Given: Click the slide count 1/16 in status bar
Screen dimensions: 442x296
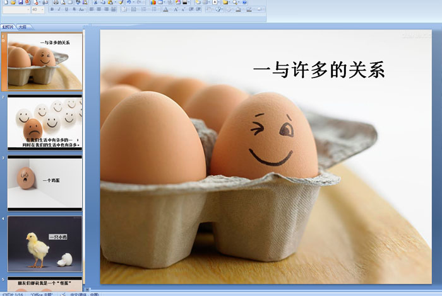Looking at the screenshot, I should click(13, 294).
